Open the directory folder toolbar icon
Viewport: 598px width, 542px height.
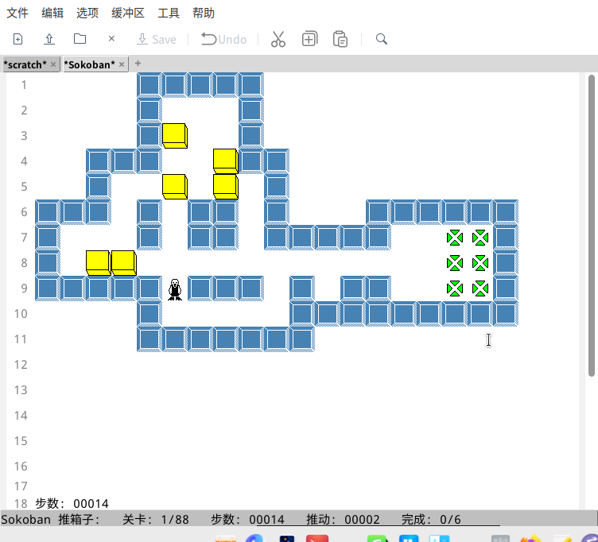pos(80,39)
